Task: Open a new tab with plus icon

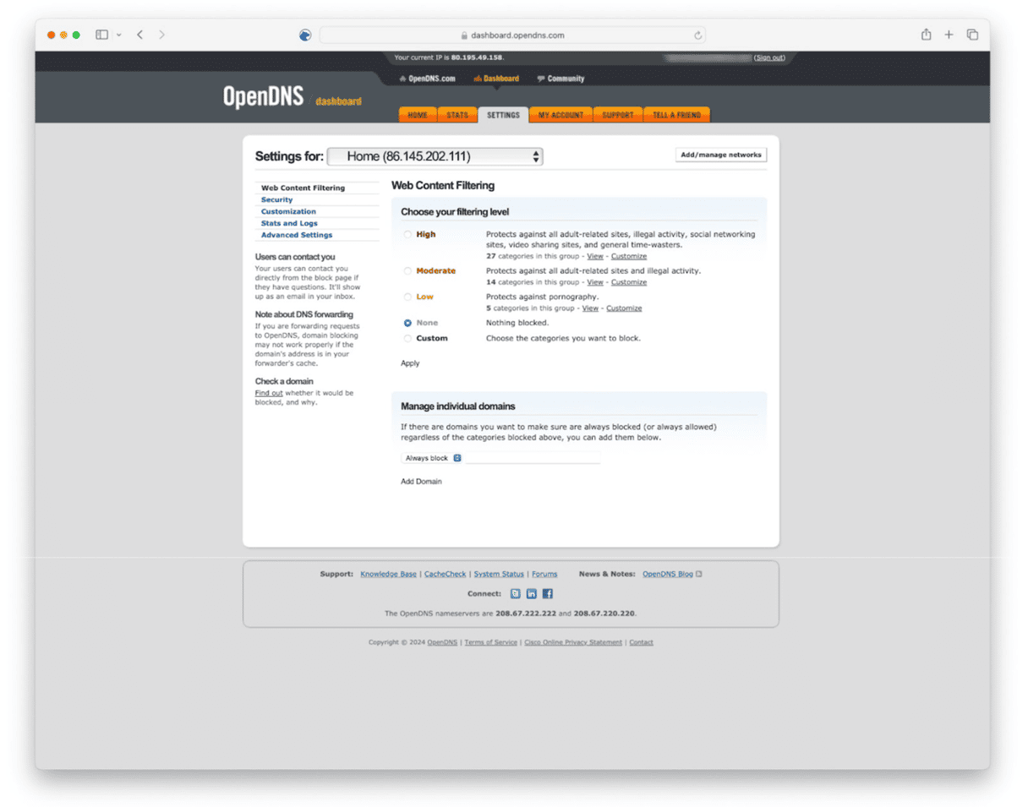Action: coord(949,35)
